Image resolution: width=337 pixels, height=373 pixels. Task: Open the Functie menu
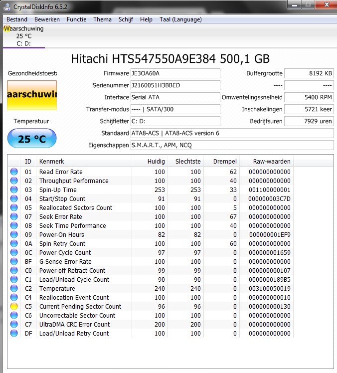[x=77, y=19]
